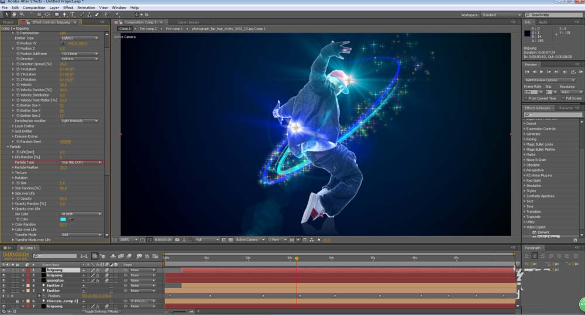Expand the Layer Emitter group

tap(13, 126)
